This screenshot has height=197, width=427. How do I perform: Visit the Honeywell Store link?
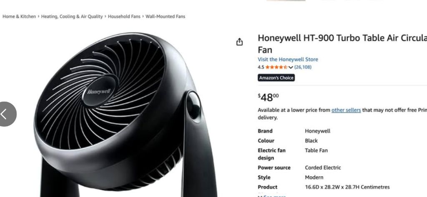(x=288, y=59)
